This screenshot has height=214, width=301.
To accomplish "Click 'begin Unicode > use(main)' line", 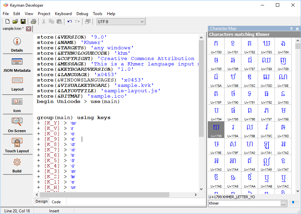I will point(78,101).
